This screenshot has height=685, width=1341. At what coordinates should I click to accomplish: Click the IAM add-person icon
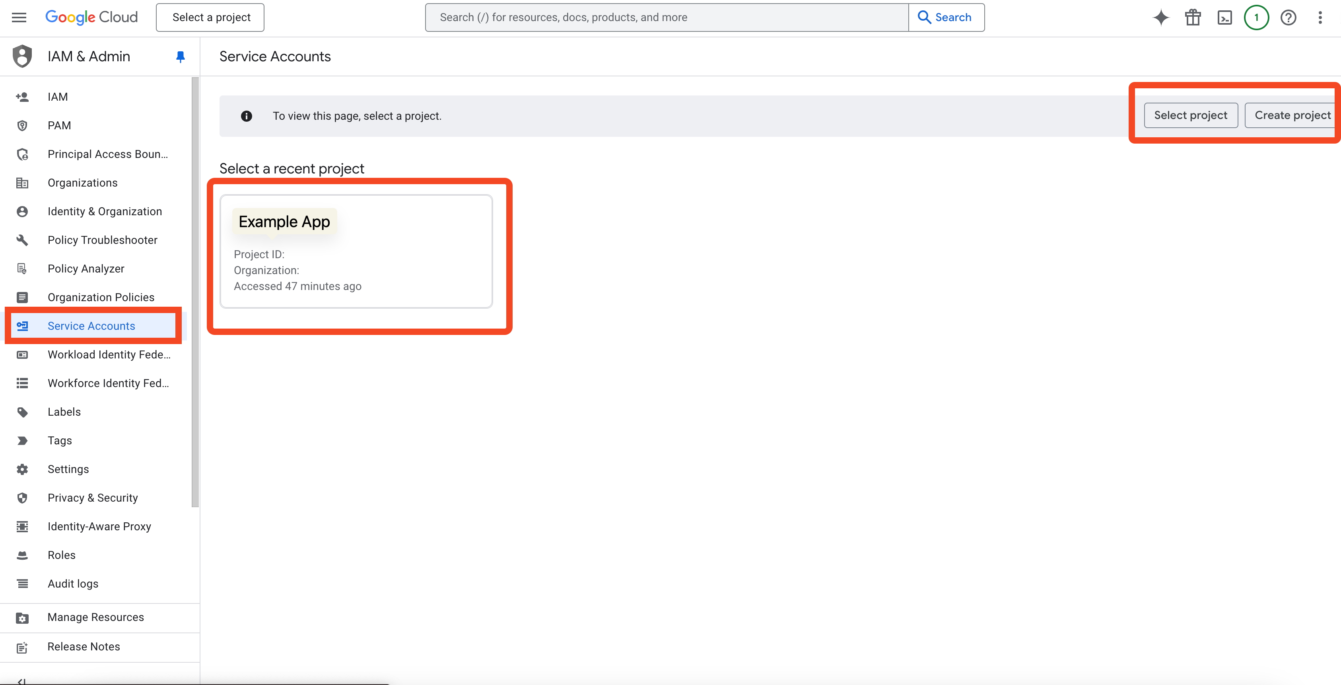[x=22, y=97]
